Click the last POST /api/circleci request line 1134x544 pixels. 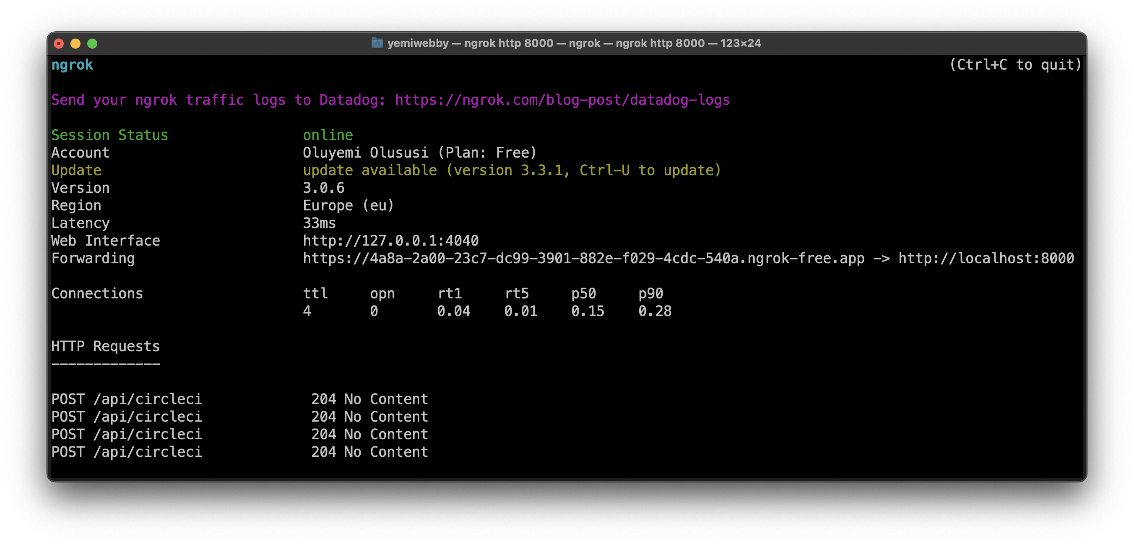coord(127,452)
